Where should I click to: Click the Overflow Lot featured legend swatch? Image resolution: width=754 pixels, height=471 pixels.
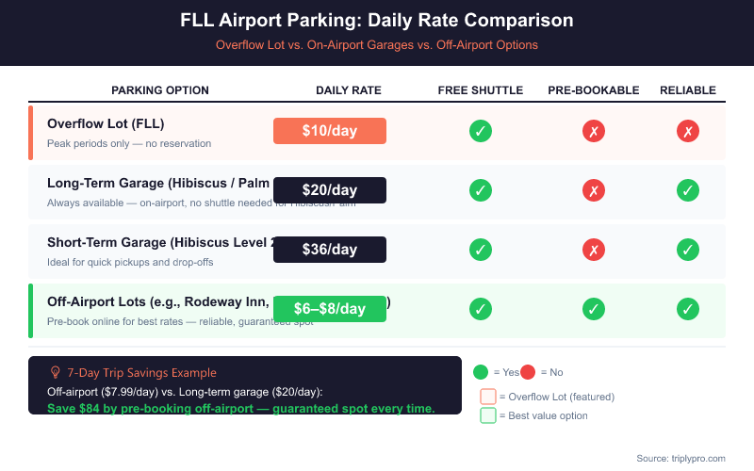click(488, 397)
